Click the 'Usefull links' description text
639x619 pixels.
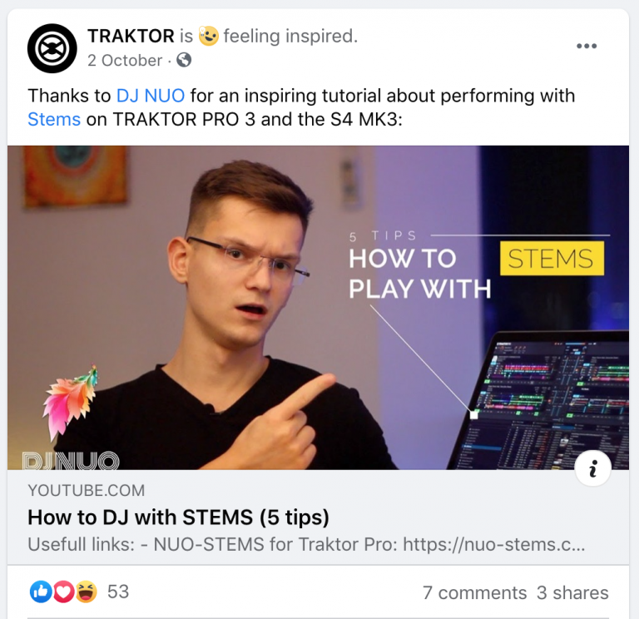tap(306, 544)
